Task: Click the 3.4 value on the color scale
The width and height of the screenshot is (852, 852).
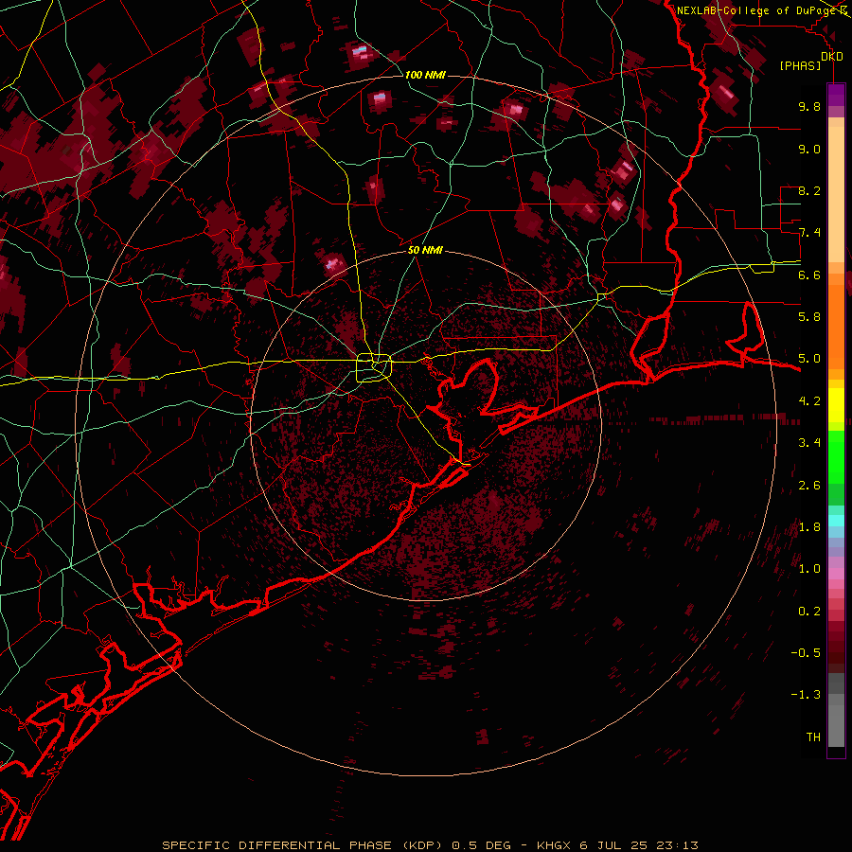Action: pos(809,443)
